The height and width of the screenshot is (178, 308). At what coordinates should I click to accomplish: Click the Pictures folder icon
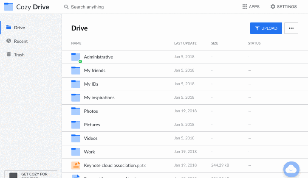[76, 125]
